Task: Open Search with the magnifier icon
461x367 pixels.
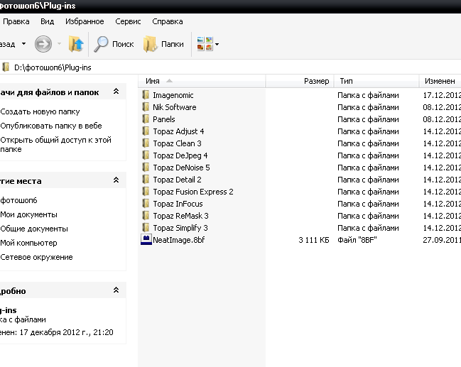Action: (102, 44)
